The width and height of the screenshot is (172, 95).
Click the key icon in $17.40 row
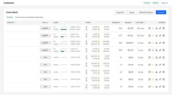tap(160, 28)
